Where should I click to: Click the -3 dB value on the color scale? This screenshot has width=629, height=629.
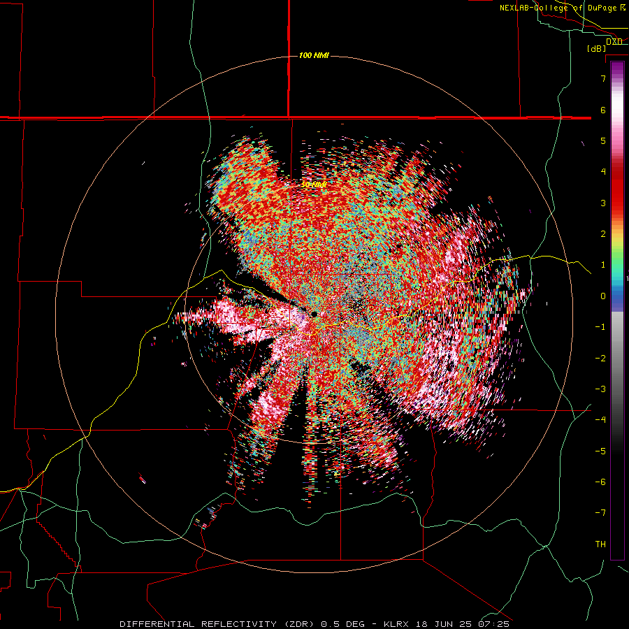(600, 389)
